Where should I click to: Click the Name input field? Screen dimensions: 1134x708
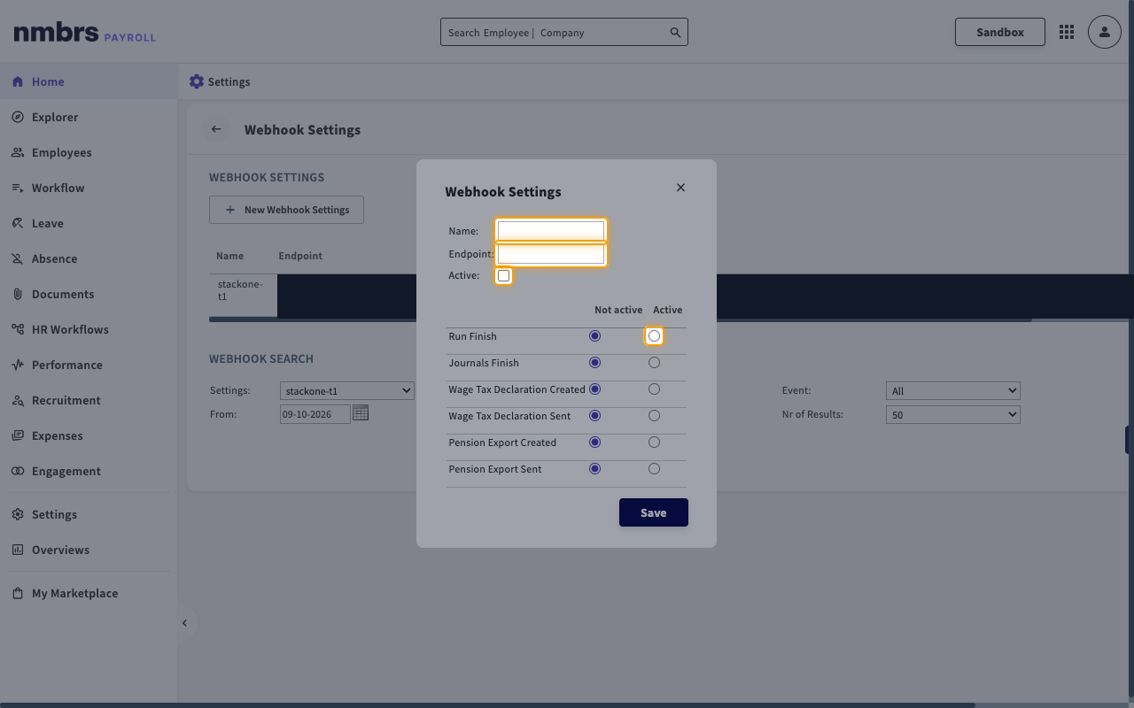point(551,231)
